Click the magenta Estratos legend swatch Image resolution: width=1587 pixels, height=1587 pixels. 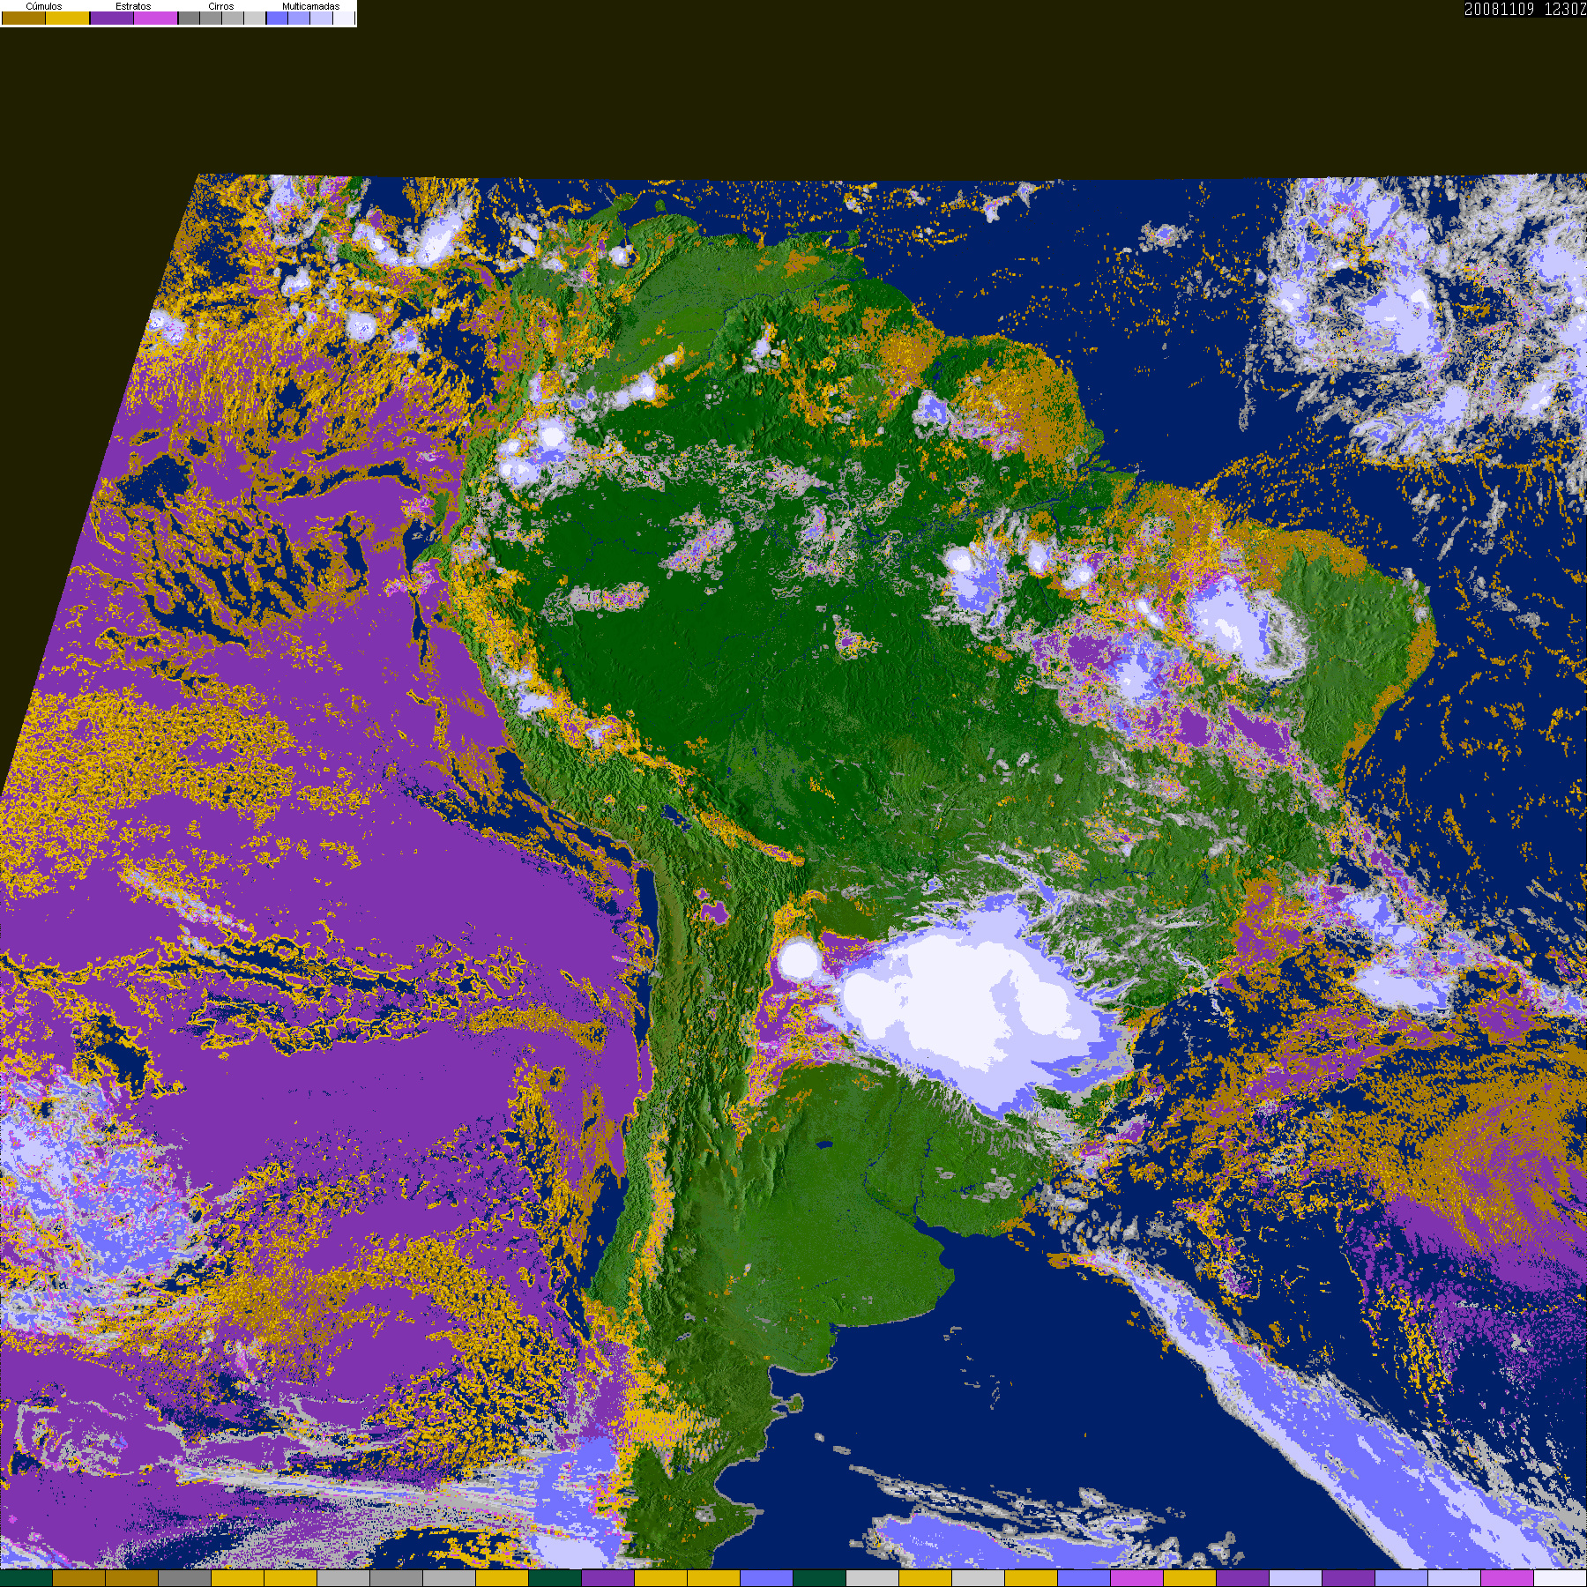[155, 18]
